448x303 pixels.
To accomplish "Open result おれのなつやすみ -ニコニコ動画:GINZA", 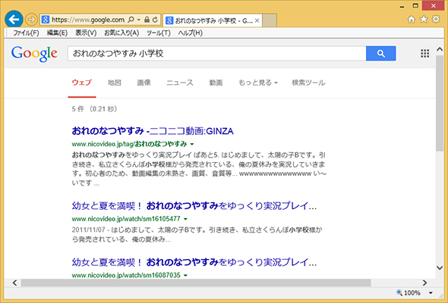I will (x=153, y=131).
